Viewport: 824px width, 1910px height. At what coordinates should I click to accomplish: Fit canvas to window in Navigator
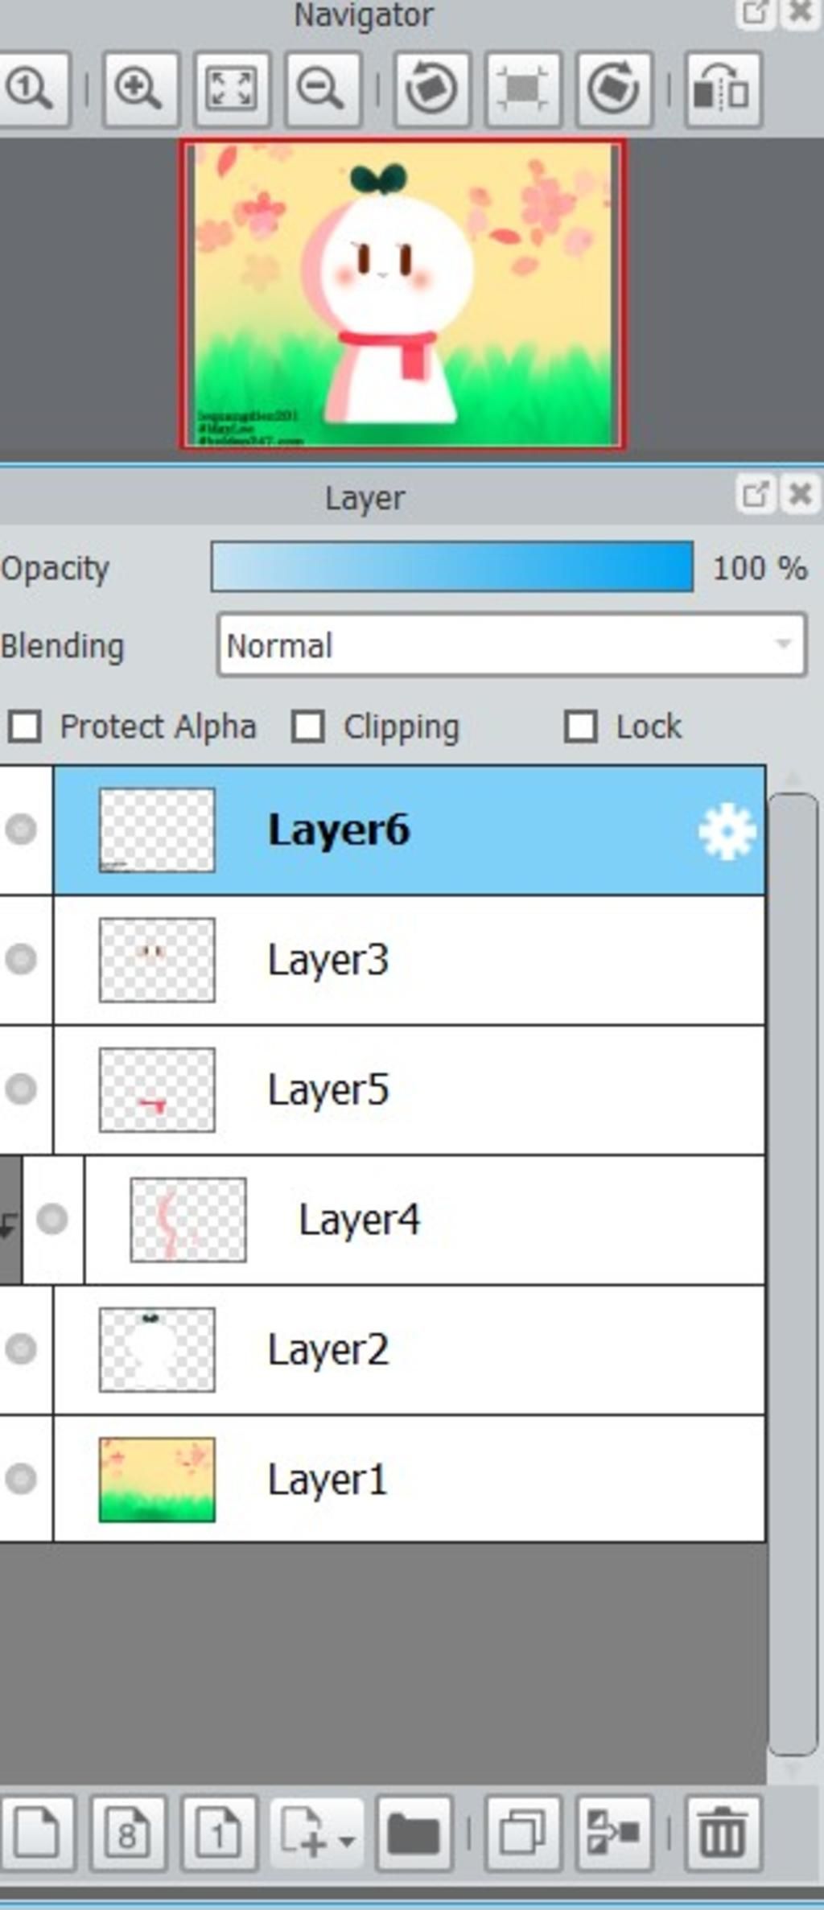[231, 89]
